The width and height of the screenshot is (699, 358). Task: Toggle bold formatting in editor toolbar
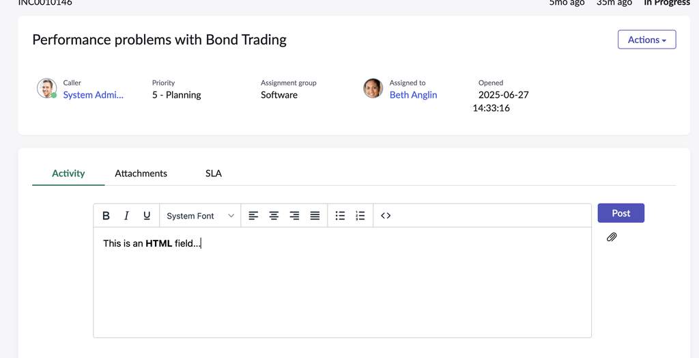point(106,216)
